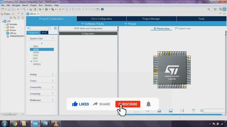Open the peripheral search combo dropdown
This screenshot has height=127, width=227.
tap(49, 28)
